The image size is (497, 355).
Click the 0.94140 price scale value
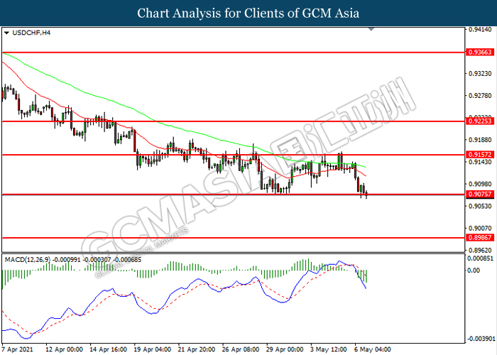(x=480, y=30)
